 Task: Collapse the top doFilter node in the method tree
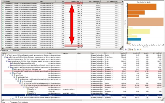coord(3,55)
